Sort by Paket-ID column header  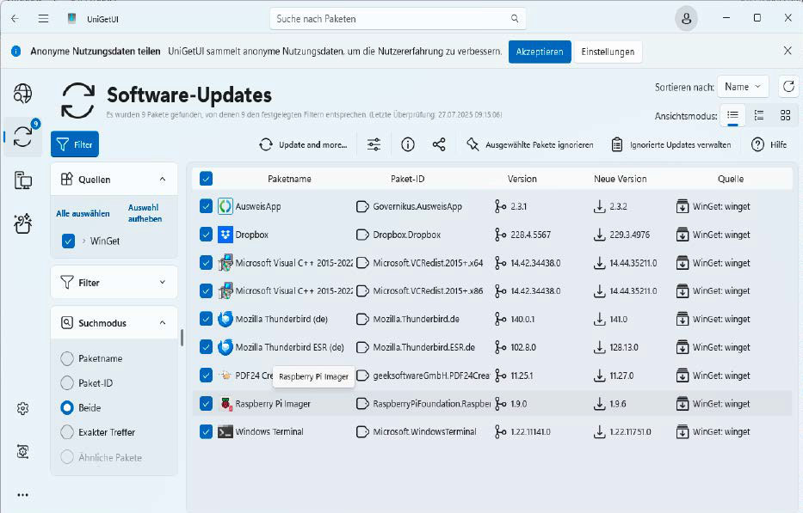408,179
